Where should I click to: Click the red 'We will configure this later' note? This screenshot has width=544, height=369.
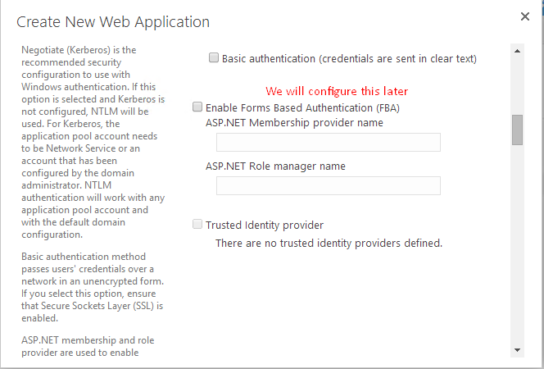pyautogui.click(x=337, y=91)
